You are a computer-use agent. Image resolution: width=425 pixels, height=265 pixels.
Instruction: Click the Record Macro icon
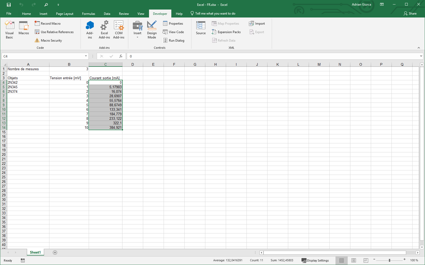tap(37, 24)
